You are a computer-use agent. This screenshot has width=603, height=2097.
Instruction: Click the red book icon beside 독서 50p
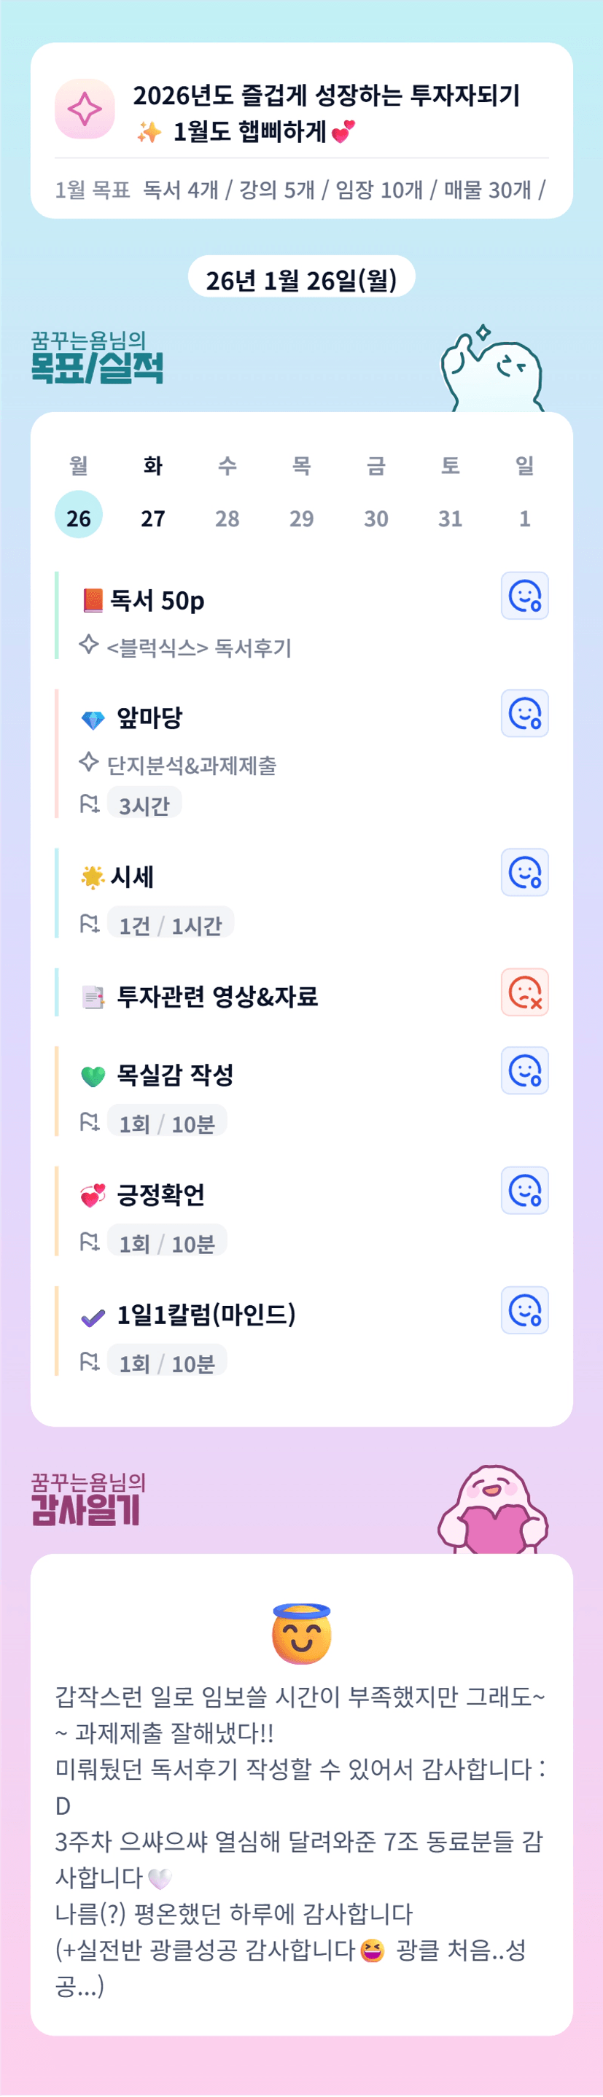click(93, 601)
